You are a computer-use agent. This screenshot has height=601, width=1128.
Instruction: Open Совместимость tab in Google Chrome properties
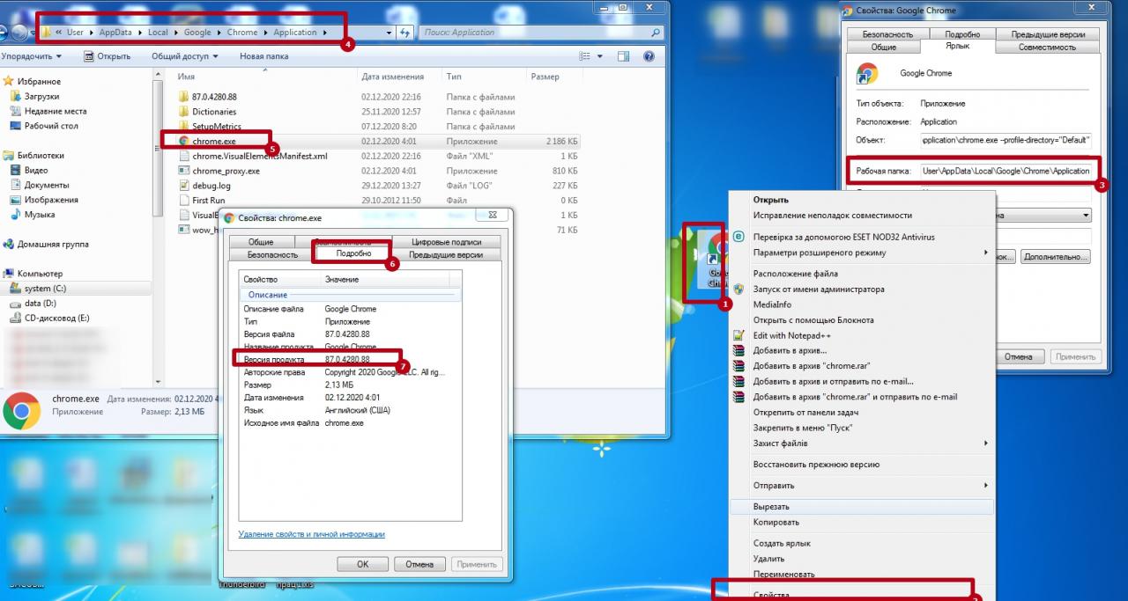pyautogui.click(x=1047, y=47)
